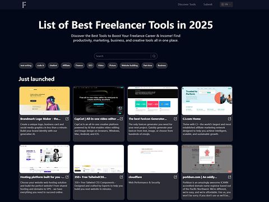The image size is (269, 202).
Task: Click porkbun.com An oddly title
Action: click(x=200, y=177)
